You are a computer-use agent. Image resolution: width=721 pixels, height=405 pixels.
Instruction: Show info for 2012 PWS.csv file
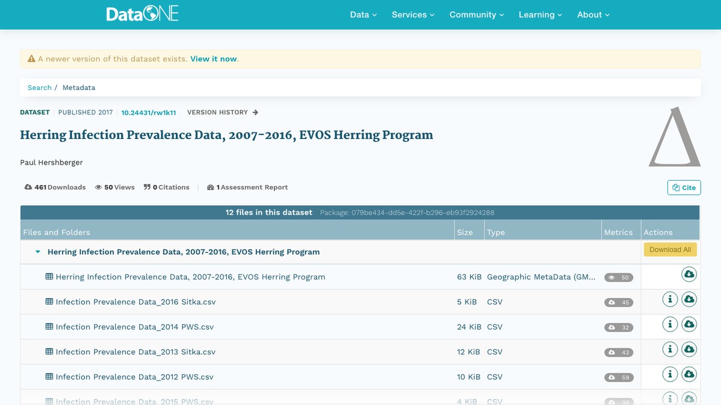(670, 374)
